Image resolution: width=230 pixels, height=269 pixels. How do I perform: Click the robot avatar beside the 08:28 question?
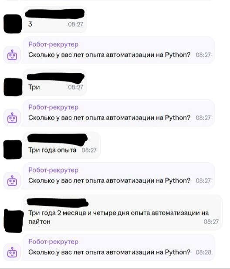click(12, 252)
